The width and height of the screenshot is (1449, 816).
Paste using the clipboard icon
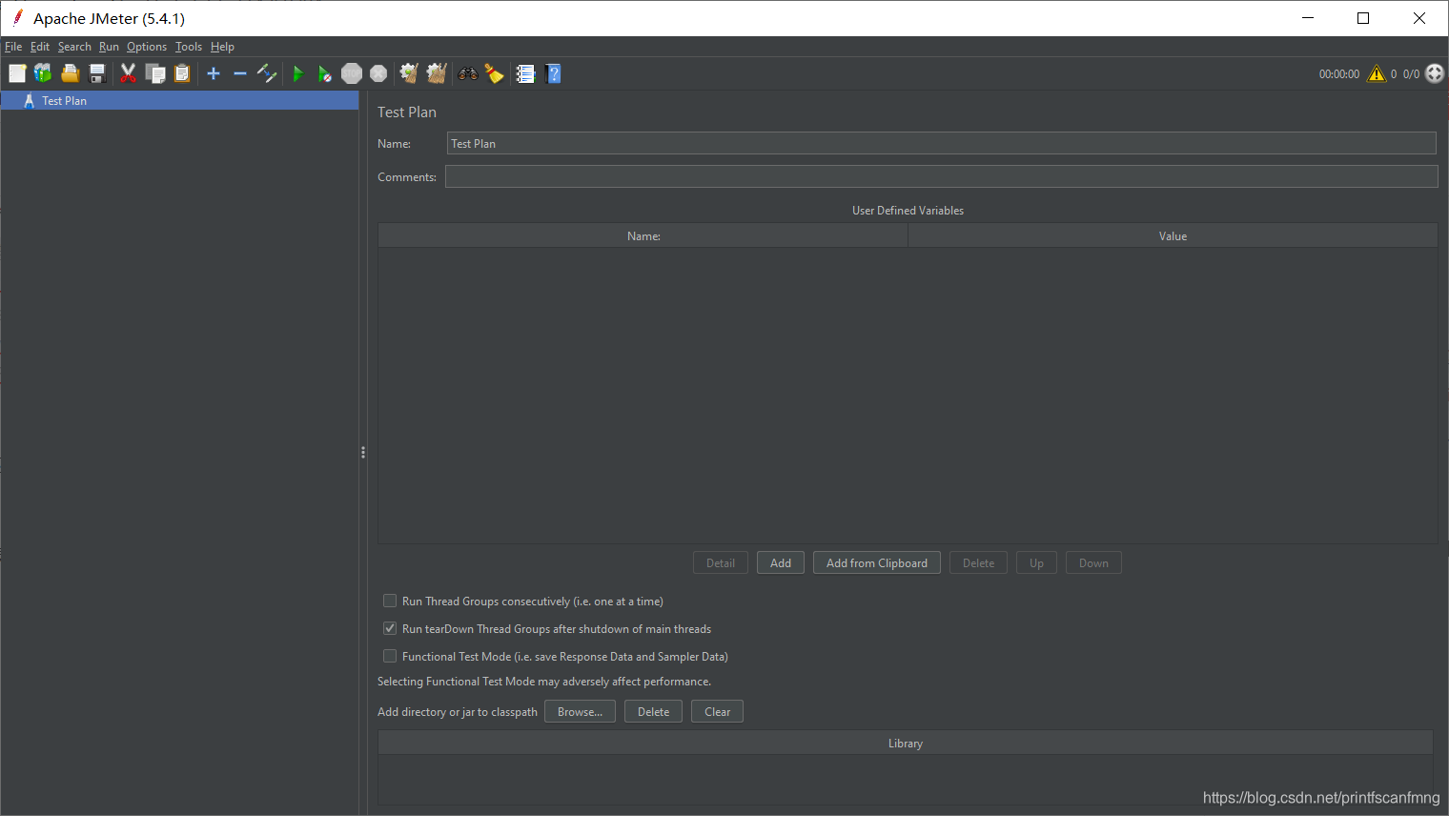(x=182, y=73)
